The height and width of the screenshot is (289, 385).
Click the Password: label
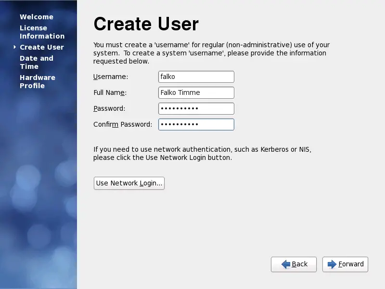tap(109, 108)
